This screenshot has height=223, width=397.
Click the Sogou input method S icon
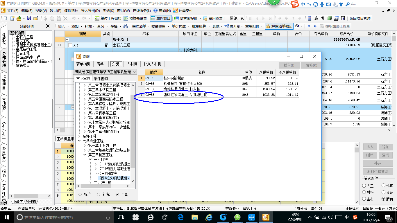[295, 4]
